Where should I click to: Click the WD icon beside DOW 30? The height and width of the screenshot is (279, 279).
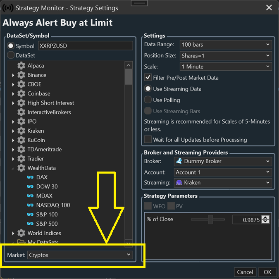[x=30, y=186]
